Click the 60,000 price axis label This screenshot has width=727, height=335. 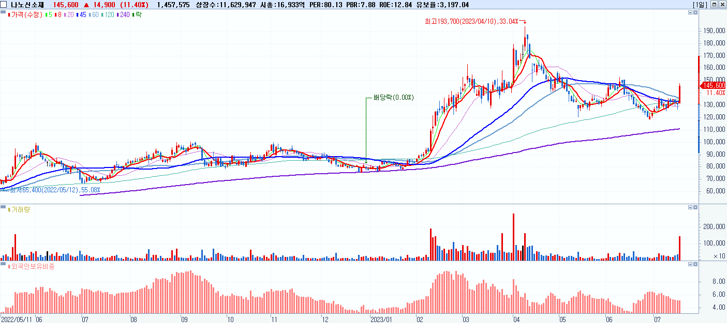click(716, 191)
